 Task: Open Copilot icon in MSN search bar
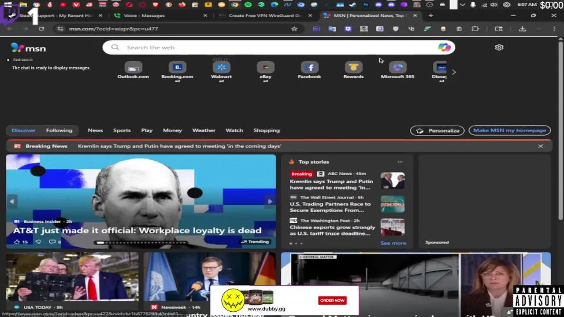444,47
